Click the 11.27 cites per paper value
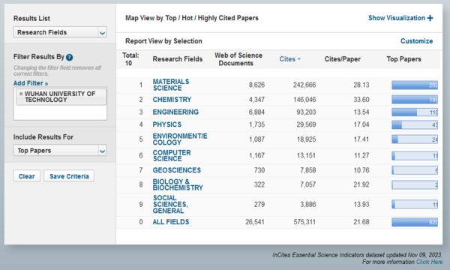 click(361, 156)
